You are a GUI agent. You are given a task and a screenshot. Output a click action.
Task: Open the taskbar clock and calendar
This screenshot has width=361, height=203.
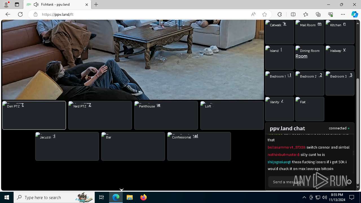coord(337,197)
